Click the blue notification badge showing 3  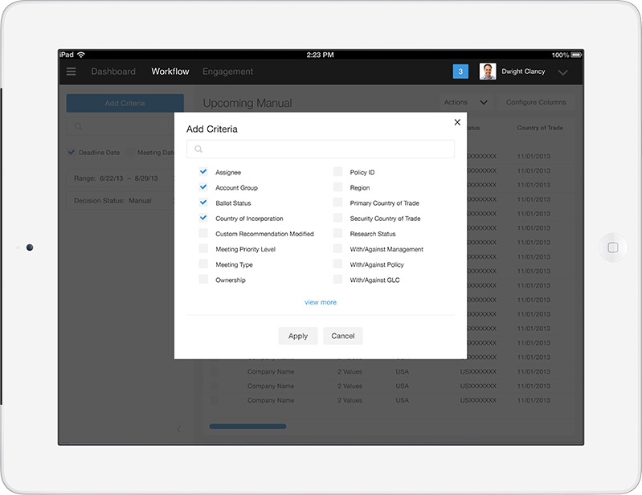click(x=460, y=72)
